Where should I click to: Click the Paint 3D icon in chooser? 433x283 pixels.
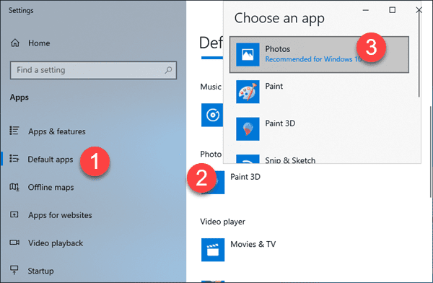coord(248,129)
